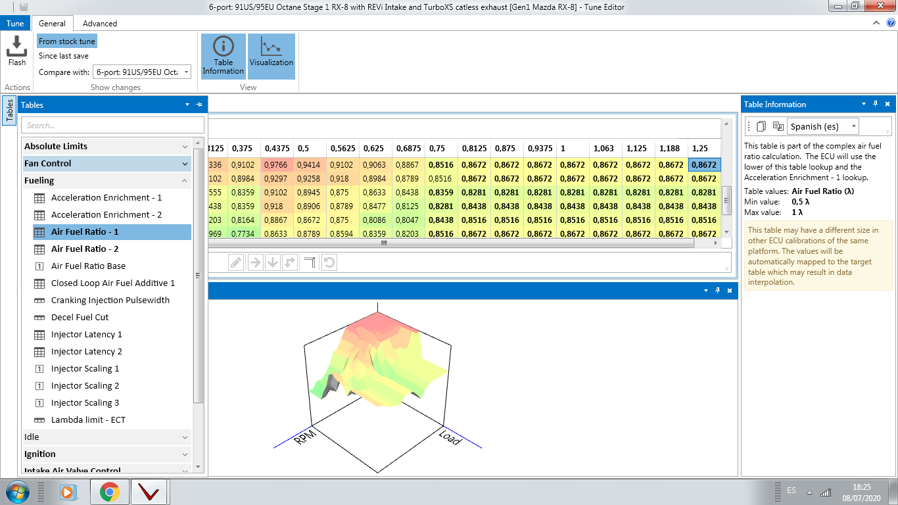This screenshot has width=898, height=505.
Task: Switch to the Advanced ribbon tab
Action: [x=100, y=23]
